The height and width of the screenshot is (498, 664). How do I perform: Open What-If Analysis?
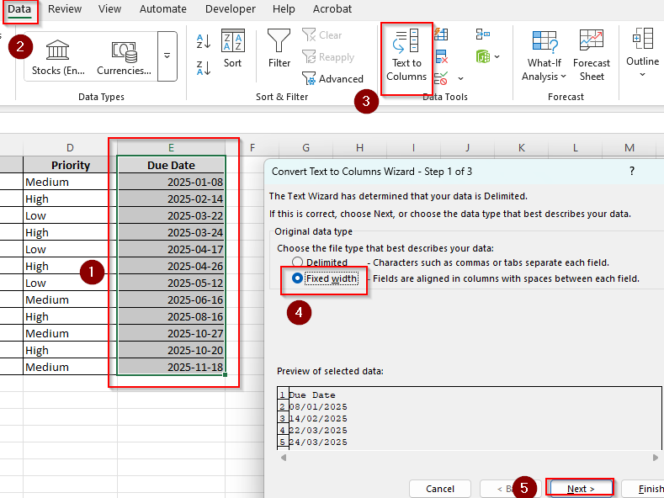[x=544, y=55]
